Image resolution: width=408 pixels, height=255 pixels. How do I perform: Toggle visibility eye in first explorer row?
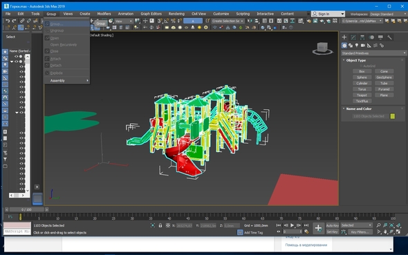pyautogui.click(x=16, y=57)
